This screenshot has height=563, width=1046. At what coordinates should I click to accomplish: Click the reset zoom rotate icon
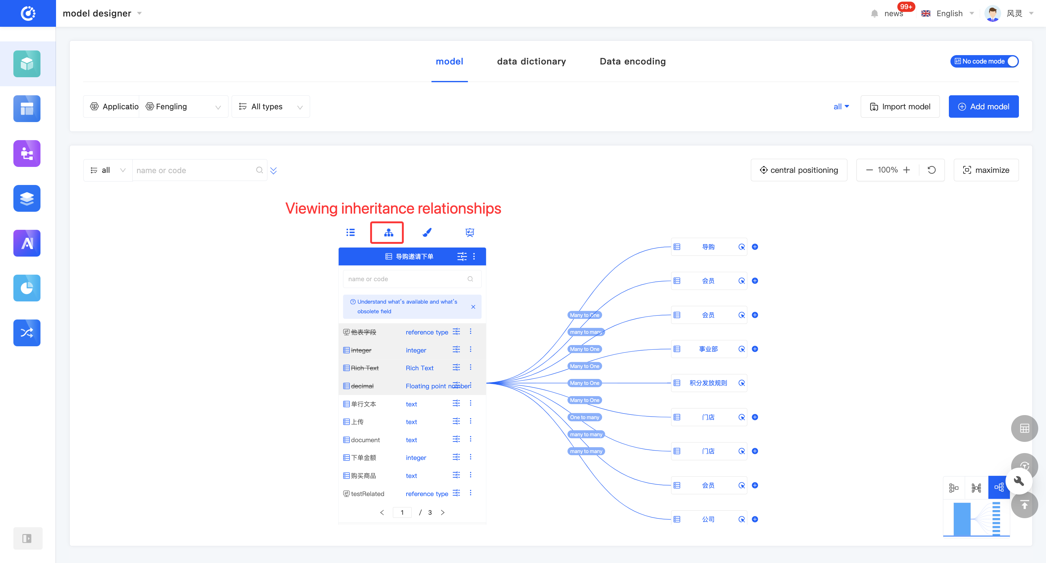click(x=931, y=170)
